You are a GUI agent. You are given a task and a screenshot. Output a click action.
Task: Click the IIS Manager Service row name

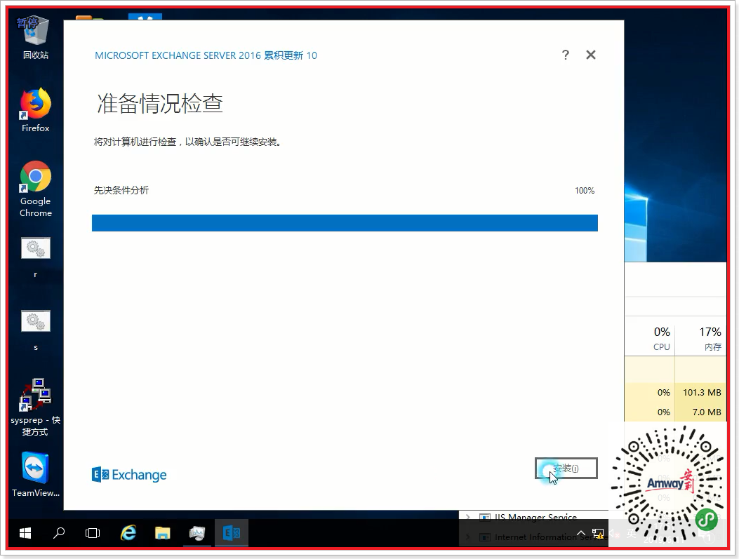pos(535,517)
